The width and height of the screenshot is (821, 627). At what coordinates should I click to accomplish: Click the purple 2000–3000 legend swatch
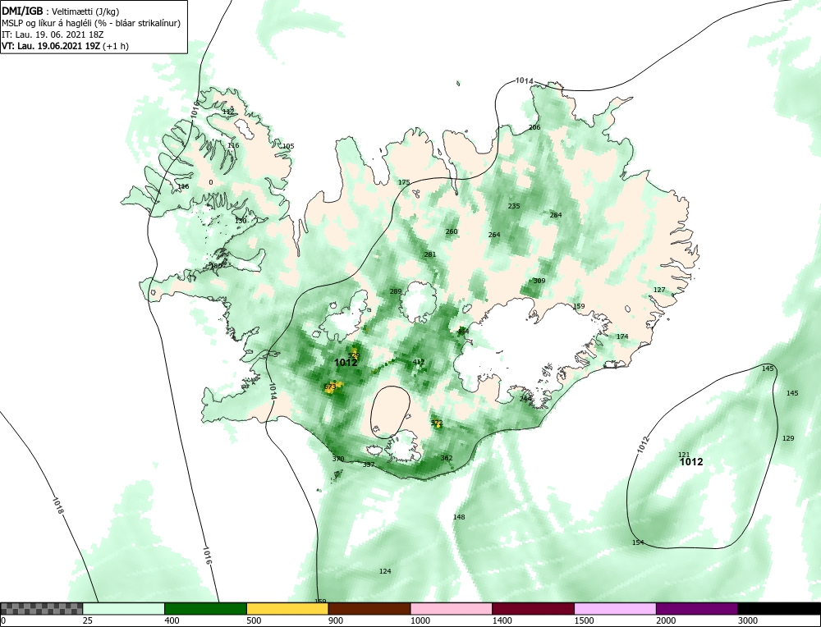click(697, 608)
